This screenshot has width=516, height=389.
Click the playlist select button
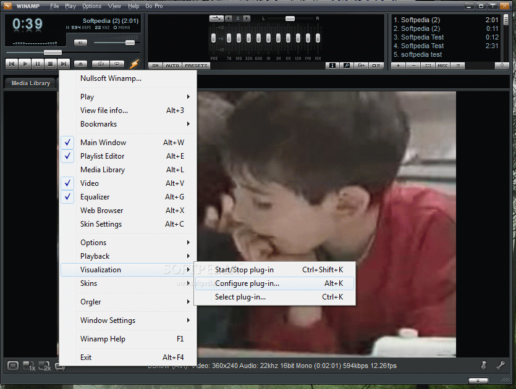pyautogui.click(x=428, y=66)
